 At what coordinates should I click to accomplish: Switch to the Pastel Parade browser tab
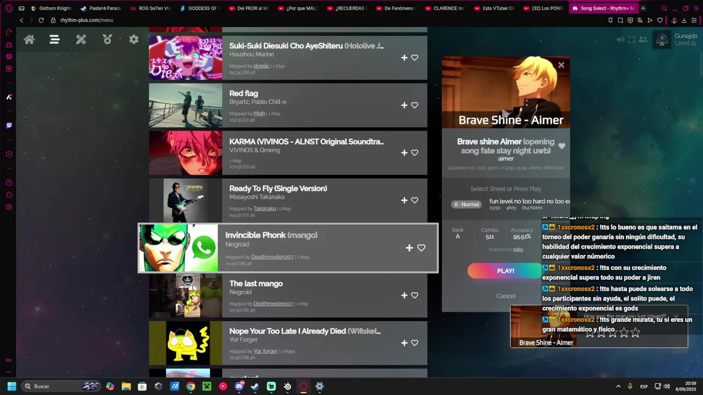tap(101, 8)
